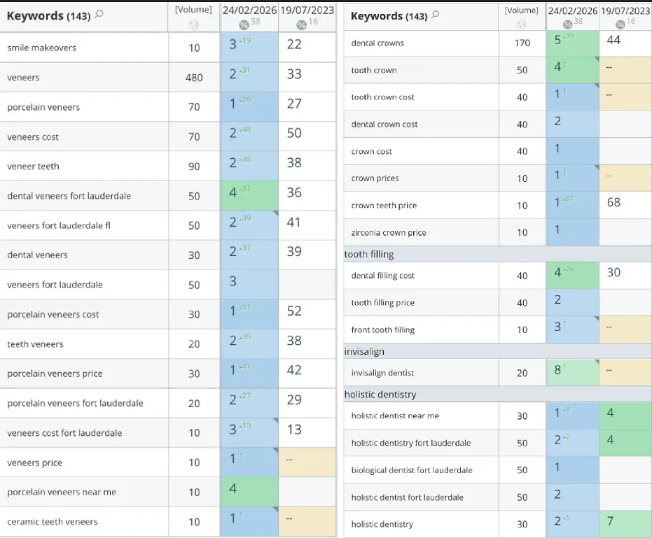The height and width of the screenshot is (538, 652).
Task: Click the 480 volume cell for veneers
Action: pos(194,78)
